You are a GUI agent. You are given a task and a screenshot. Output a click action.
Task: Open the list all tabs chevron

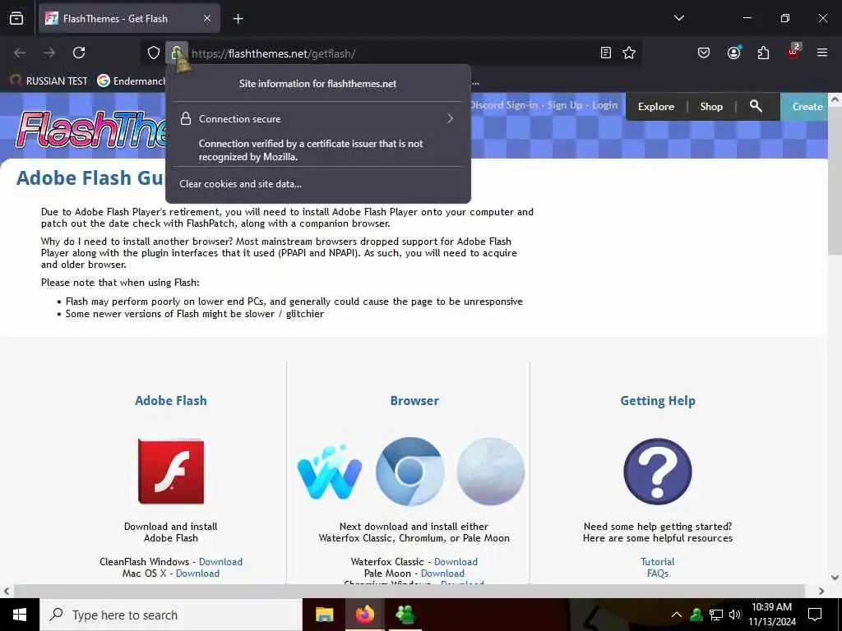point(678,18)
